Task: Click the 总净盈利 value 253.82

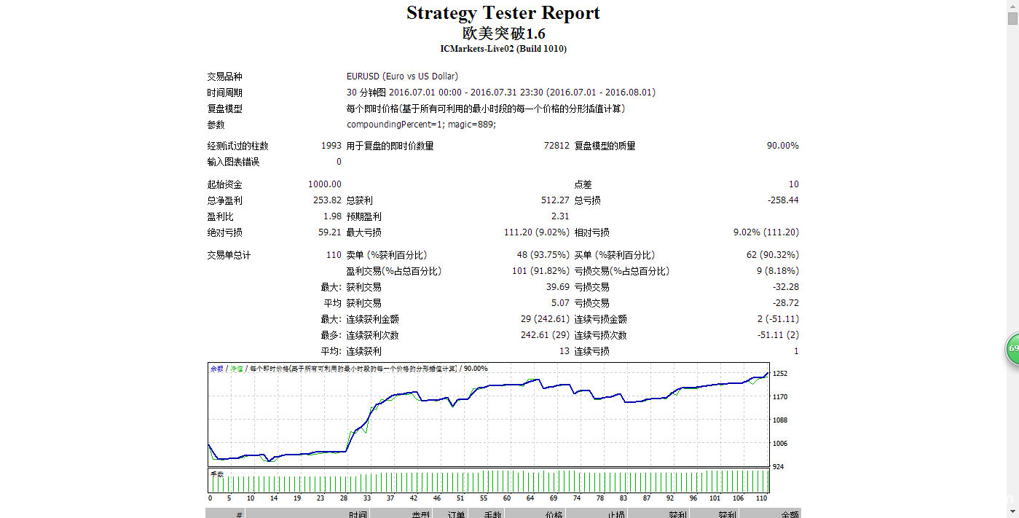Action: click(327, 200)
